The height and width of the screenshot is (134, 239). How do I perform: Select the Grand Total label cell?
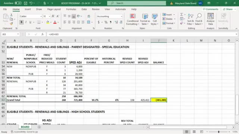click(x=15, y=100)
